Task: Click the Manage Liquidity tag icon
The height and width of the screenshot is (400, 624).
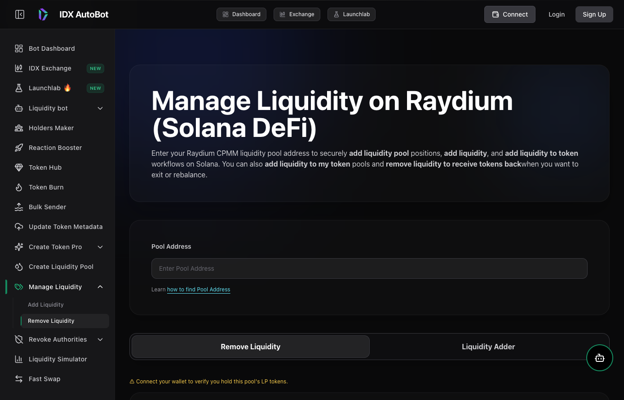Action: click(x=19, y=287)
